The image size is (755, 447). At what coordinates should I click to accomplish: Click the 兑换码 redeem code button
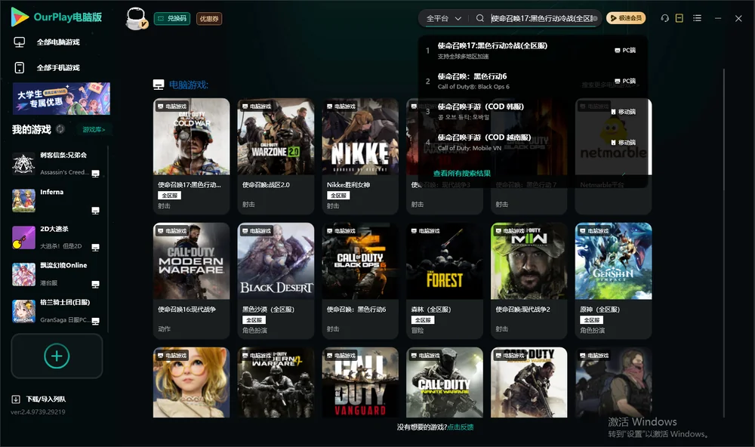pyautogui.click(x=172, y=19)
